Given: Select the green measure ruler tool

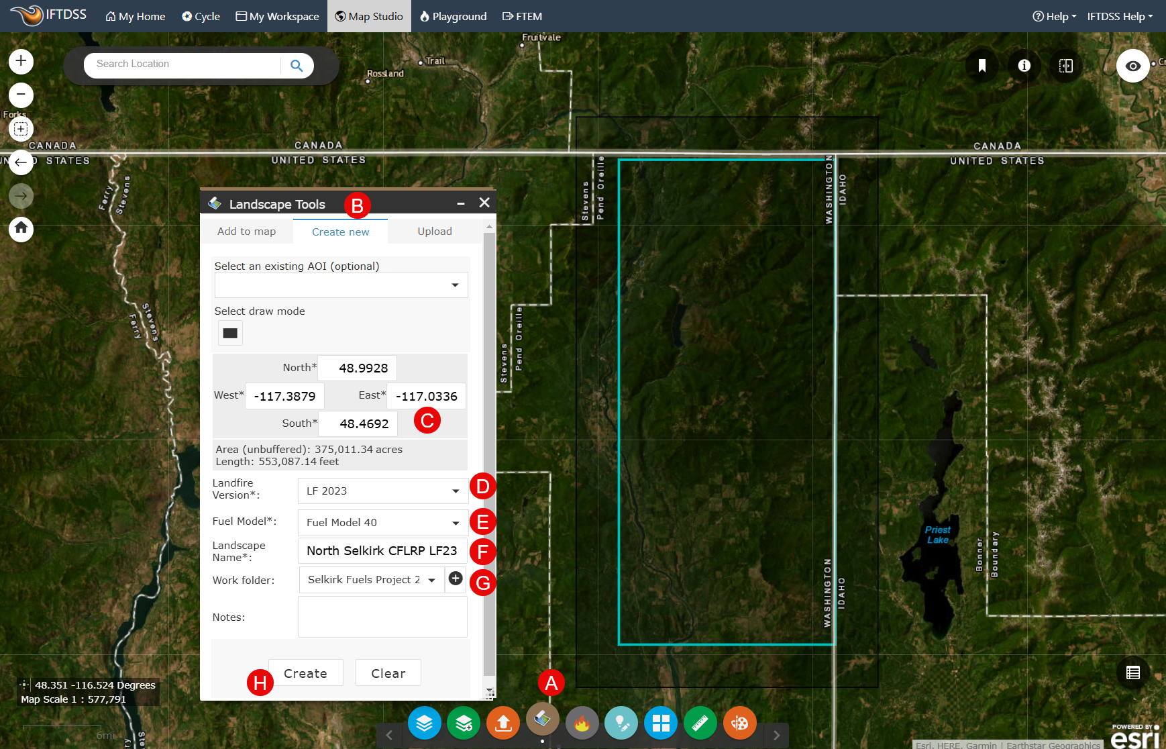Looking at the screenshot, I should (700, 723).
